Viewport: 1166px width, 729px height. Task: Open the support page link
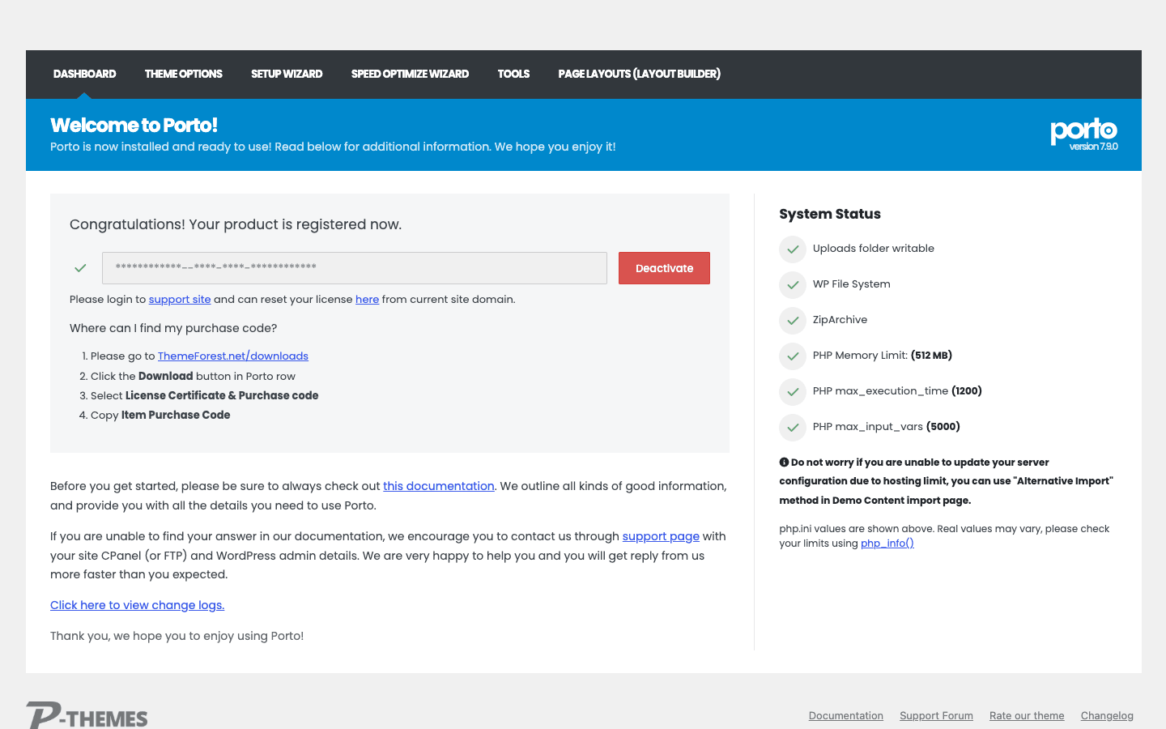pos(661,536)
